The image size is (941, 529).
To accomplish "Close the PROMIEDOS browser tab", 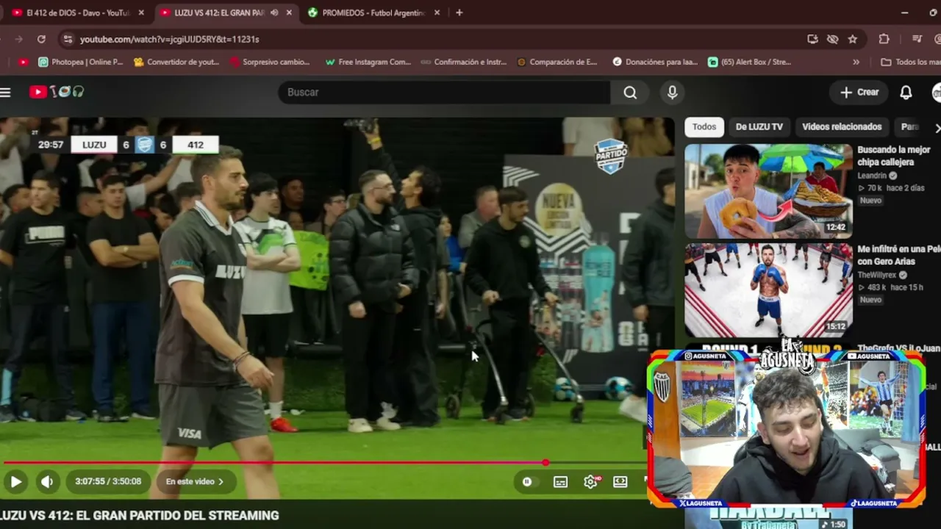I will click(x=437, y=12).
